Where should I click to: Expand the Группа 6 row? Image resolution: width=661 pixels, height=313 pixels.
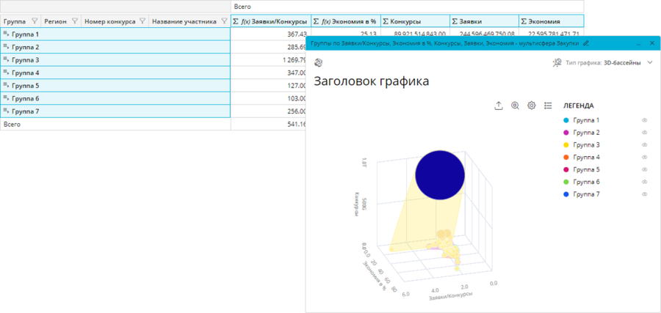tap(6, 98)
